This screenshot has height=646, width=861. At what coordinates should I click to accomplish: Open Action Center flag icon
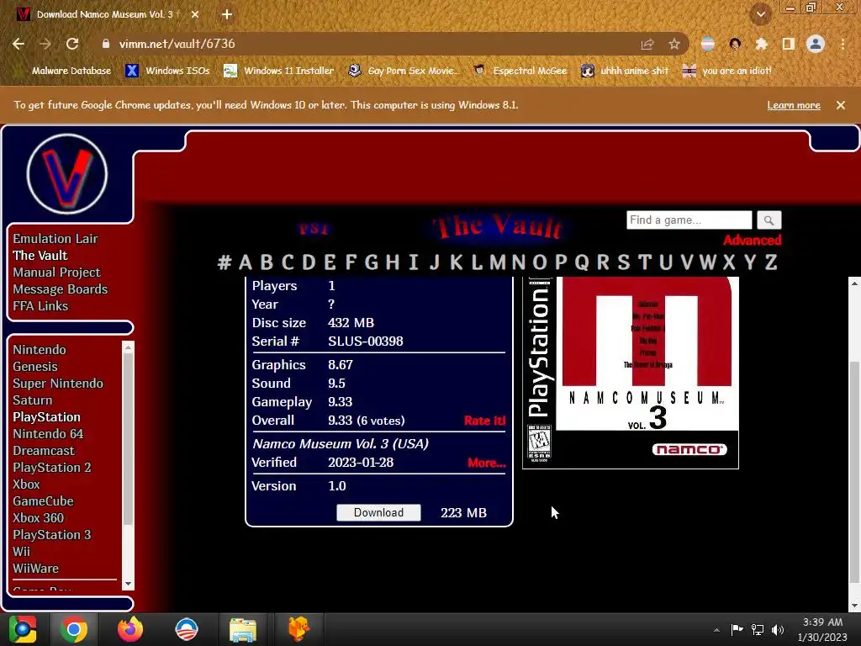pyautogui.click(x=737, y=629)
